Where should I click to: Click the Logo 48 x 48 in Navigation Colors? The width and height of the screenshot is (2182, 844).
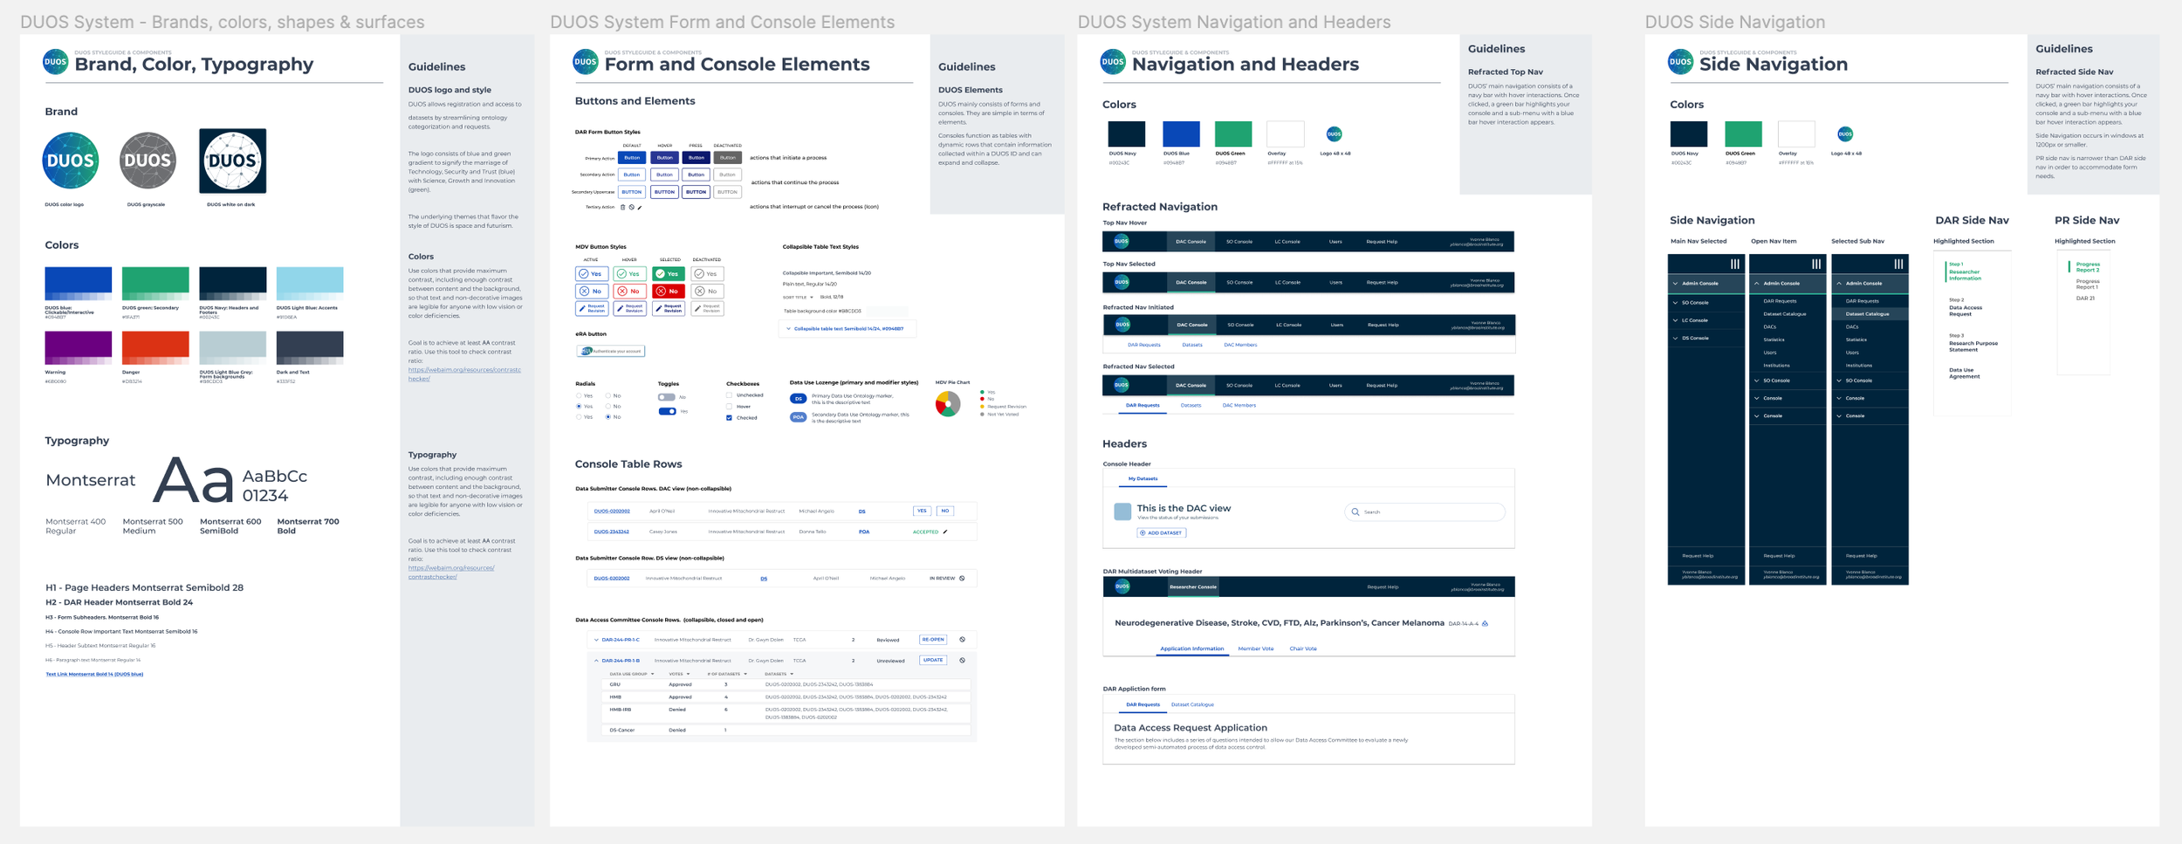1334,134
